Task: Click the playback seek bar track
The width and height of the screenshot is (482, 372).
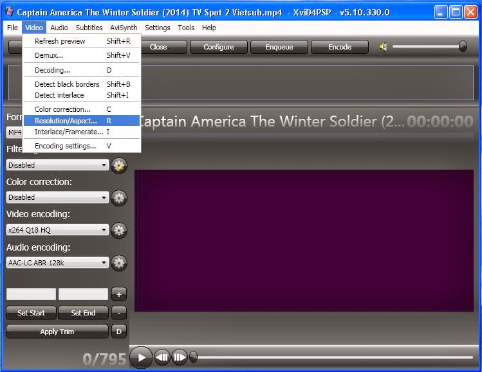Action: pyautogui.click(x=335, y=357)
